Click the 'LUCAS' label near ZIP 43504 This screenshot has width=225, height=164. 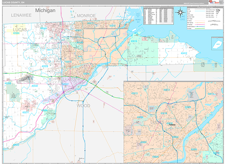tap(20, 30)
